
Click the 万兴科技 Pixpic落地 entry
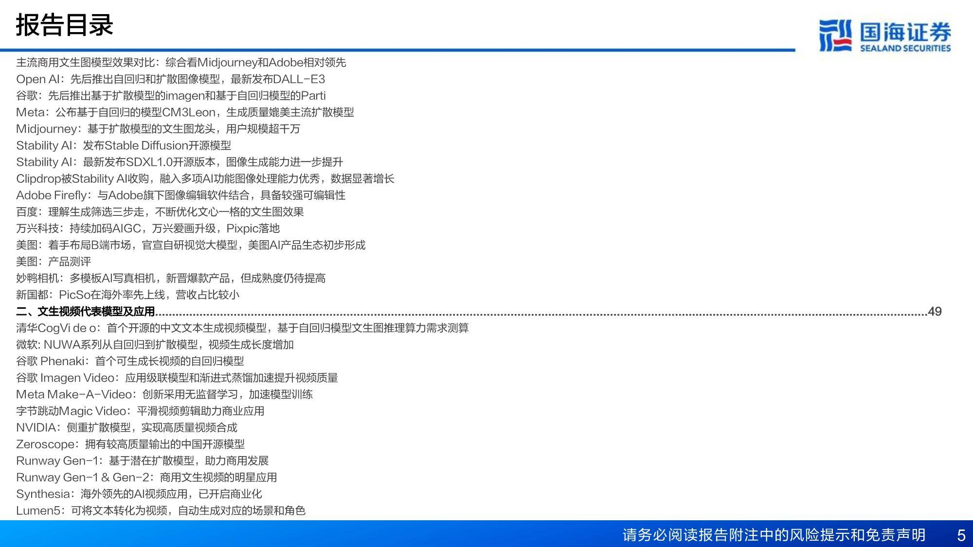click(x=148, y=228)
